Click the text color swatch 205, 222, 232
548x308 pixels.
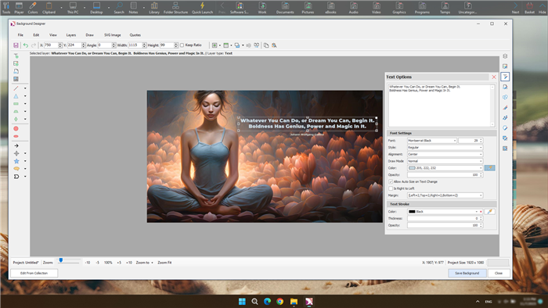[x=412, y=168]
